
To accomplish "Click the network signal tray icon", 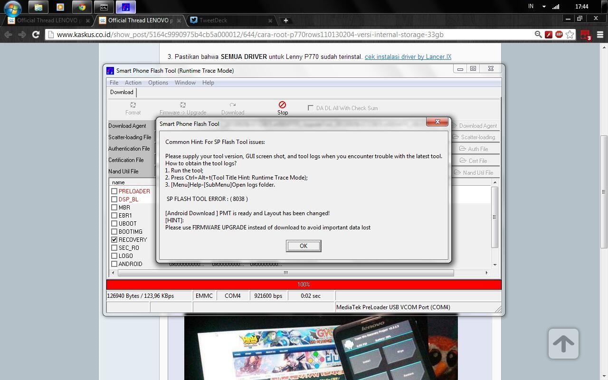I will point(556,7).
